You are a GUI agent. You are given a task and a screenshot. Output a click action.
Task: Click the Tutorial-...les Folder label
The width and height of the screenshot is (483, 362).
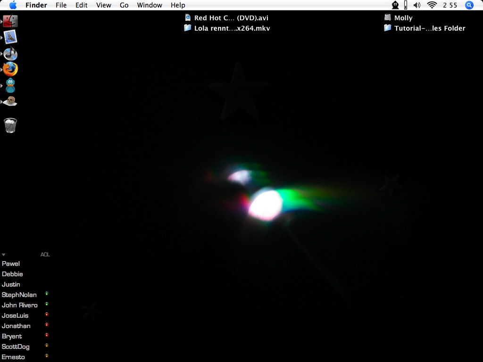click(x=430, y=28)
